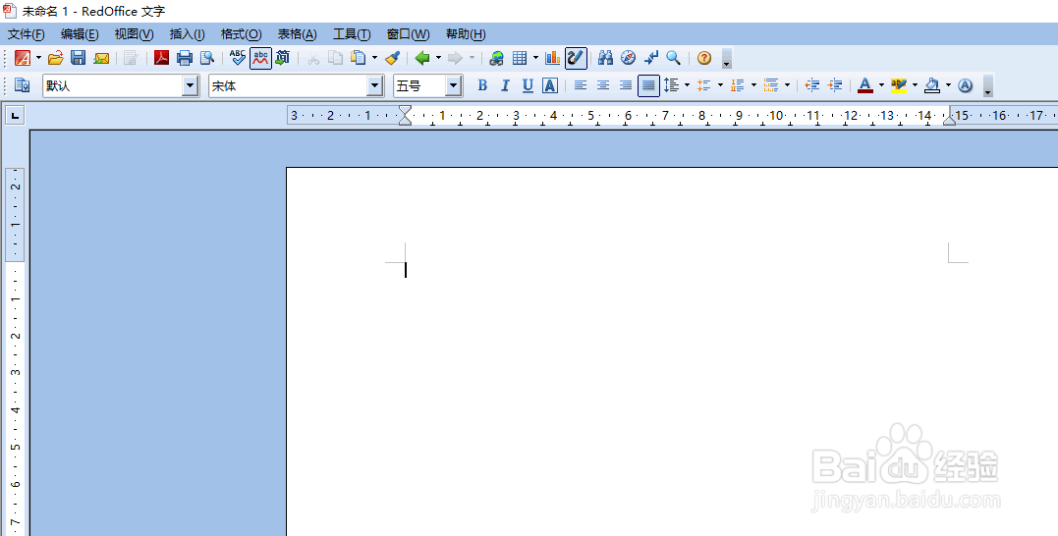Open the 格式(O) menu
The image size is (1058, 536).
coord(241,34)
